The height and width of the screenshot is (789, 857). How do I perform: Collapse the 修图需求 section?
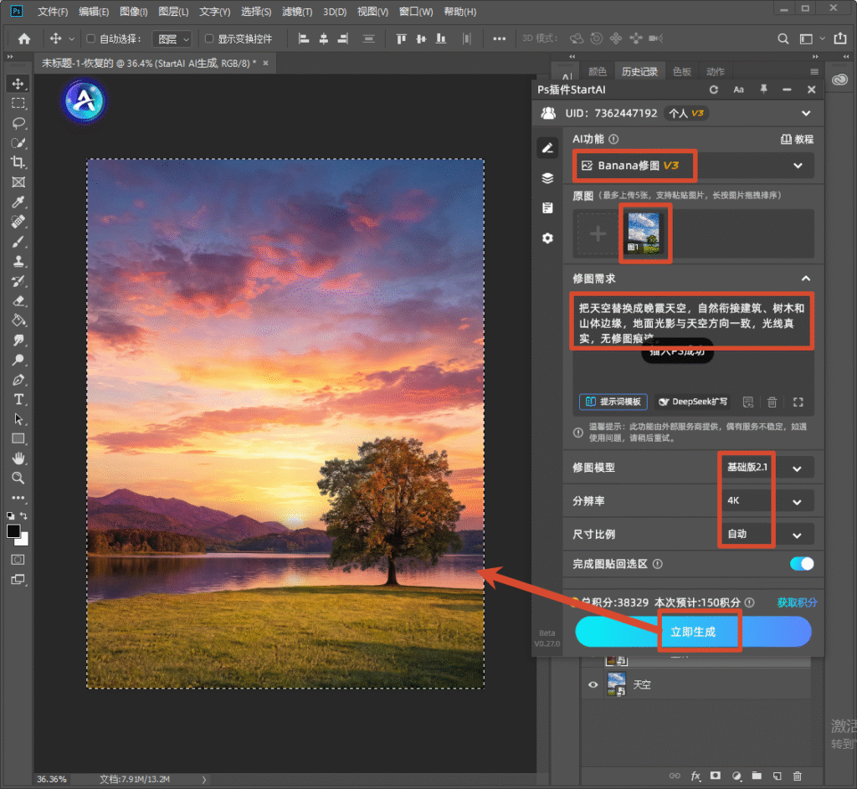(x=806, y=279)
